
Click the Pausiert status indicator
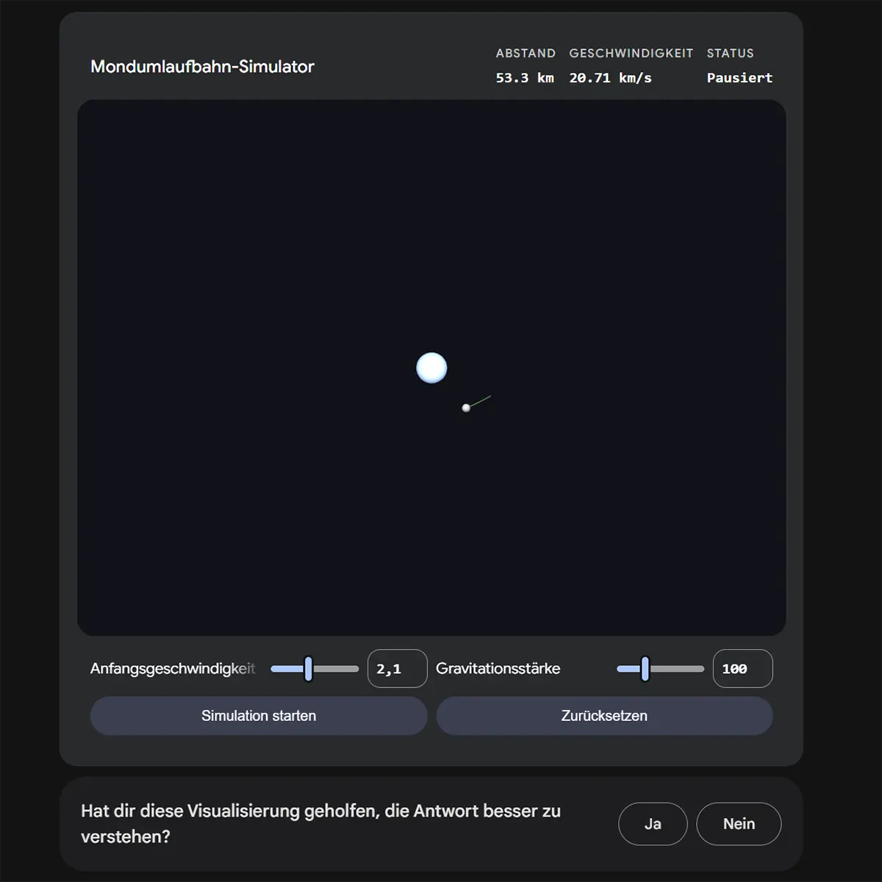[x=739, y=77]
